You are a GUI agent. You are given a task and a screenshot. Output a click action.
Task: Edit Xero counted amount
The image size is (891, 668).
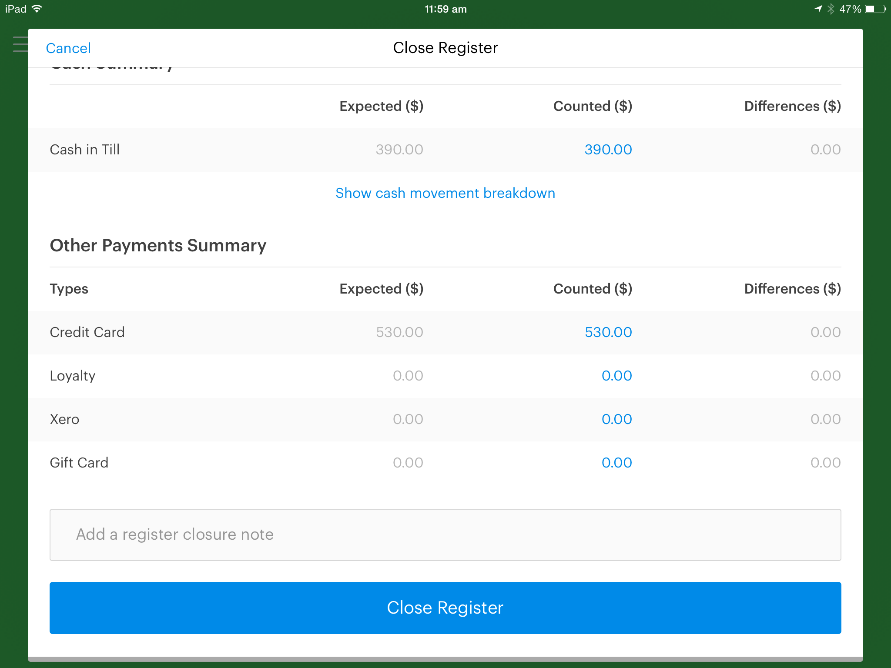[616, 419]
